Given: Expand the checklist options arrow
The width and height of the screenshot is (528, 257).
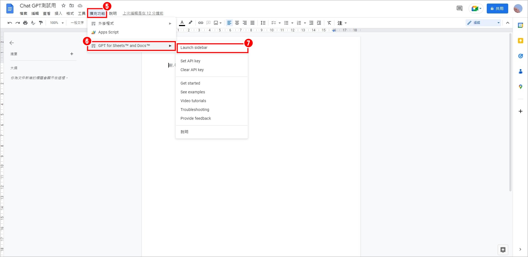Looking at the screenshot, I should (280, 23).
